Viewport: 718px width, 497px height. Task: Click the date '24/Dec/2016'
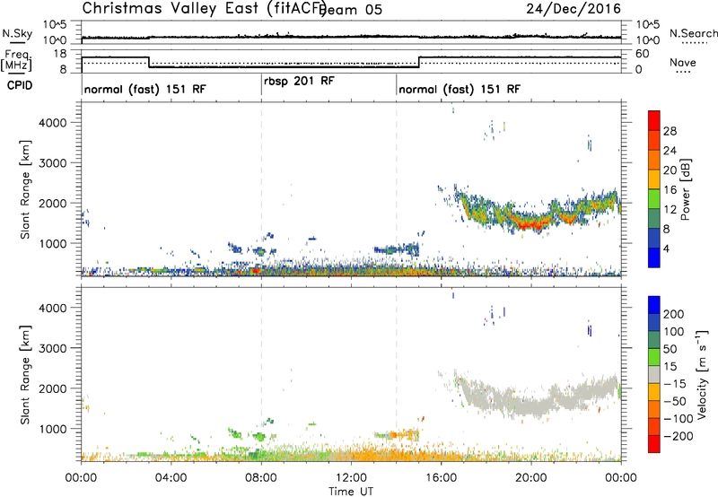click(574, 9)
